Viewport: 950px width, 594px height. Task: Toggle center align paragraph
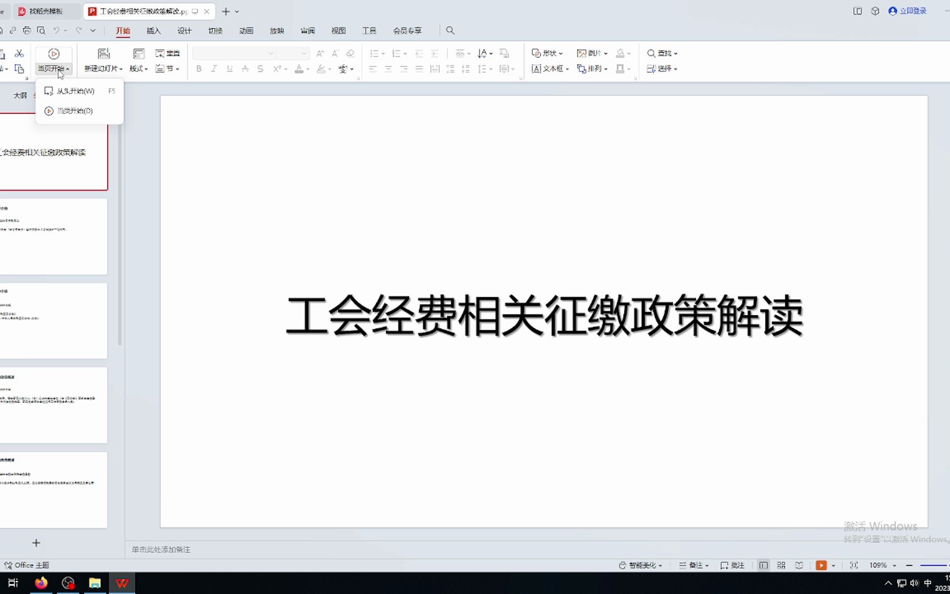click(388, 69)
